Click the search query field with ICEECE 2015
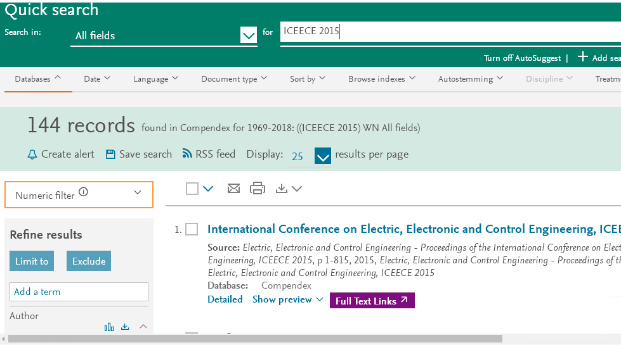Screen dimensions: 621x345 (x=450, y=32)
